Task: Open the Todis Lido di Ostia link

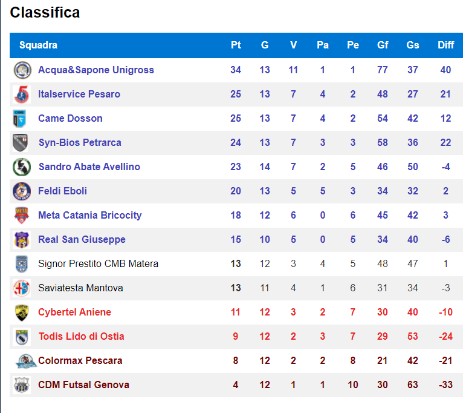Action: click(x=82, y=337)
